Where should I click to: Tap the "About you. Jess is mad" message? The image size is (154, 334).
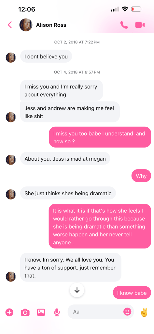(65, 159)
